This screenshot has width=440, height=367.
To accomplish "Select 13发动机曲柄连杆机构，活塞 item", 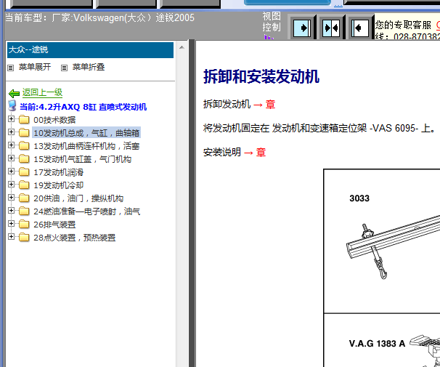I will 86,146.
